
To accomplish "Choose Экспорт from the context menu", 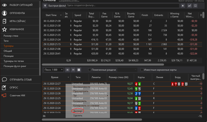I will tap(78, 111).
